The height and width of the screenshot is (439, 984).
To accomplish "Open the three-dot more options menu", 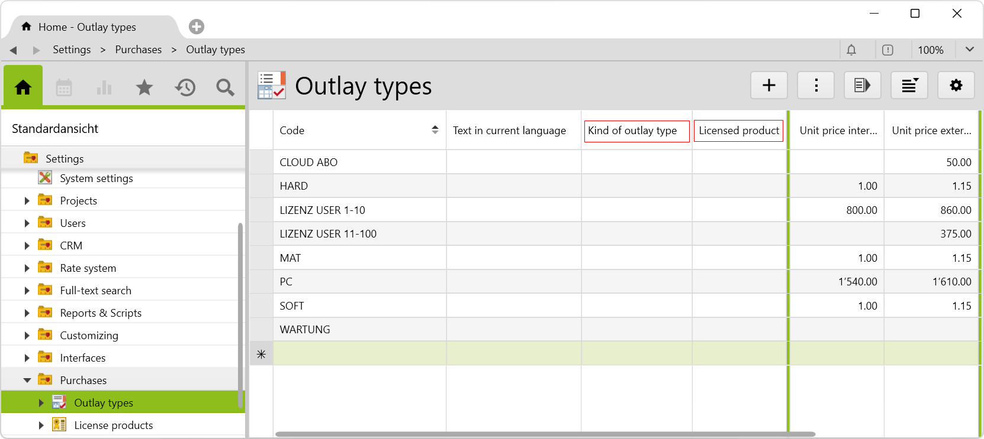I will 816,86.
